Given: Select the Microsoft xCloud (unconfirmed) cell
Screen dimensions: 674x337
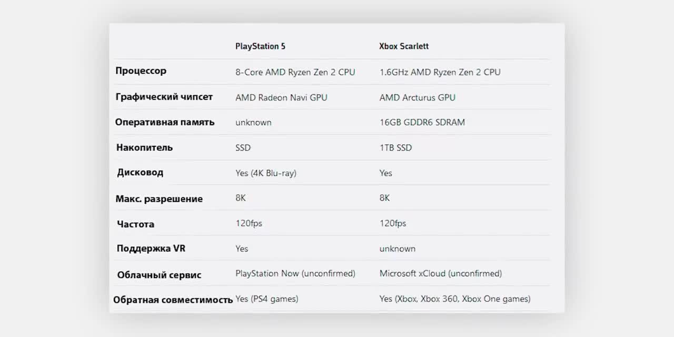Looking at the screenshot, I should click(441, 274).
